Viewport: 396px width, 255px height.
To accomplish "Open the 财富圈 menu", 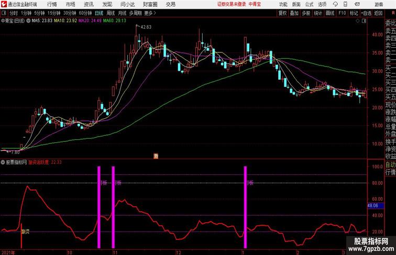I will tap(150, 4).
